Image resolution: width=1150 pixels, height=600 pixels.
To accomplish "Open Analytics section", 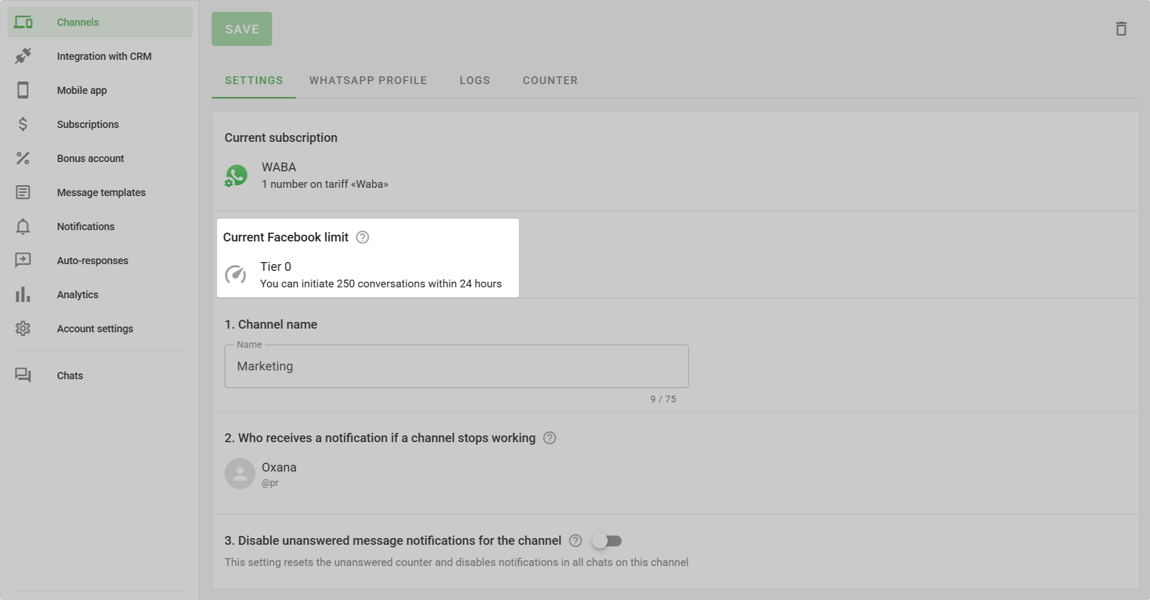I will tap(100, 295).
